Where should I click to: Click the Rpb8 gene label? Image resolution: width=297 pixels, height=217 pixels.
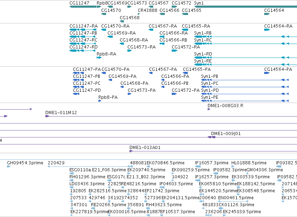coord(102,3)
